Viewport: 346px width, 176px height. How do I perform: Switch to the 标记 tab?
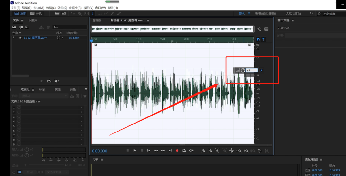pyautogui.click(x=42, y=89)
